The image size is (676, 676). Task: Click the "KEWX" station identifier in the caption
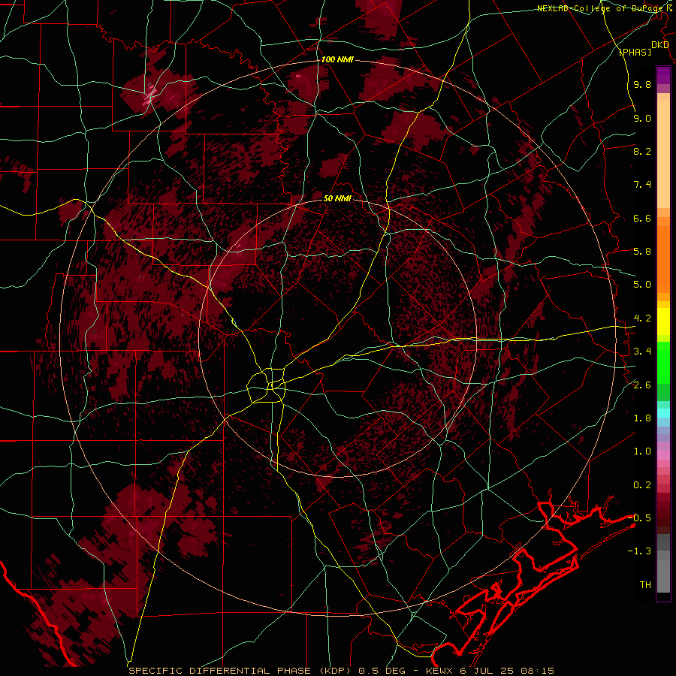click(441, 671)
